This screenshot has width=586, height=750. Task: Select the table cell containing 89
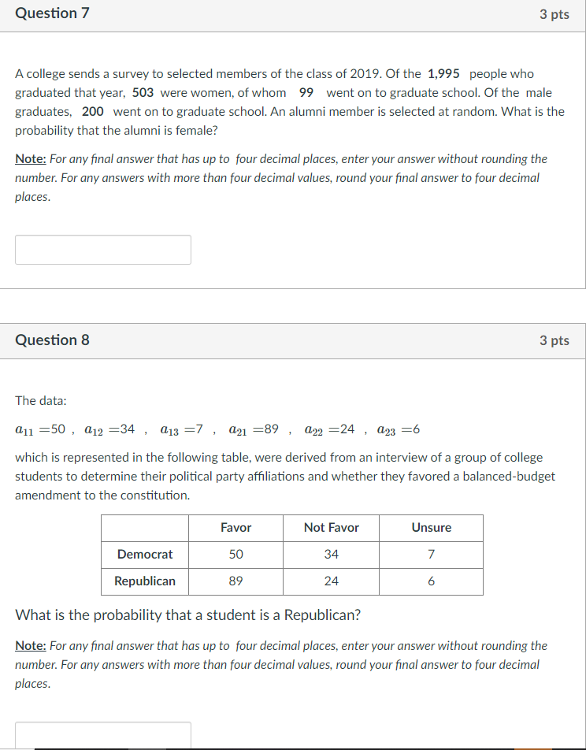pyautogui.click(x=236, y=581)
